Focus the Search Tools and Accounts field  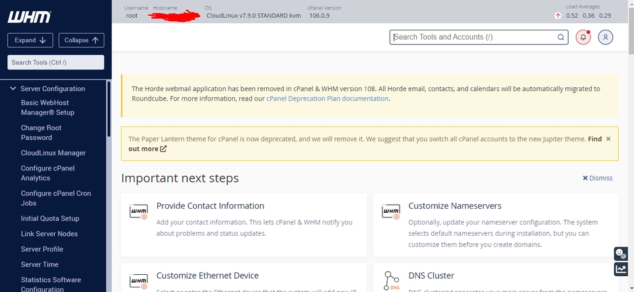(479, 37)
